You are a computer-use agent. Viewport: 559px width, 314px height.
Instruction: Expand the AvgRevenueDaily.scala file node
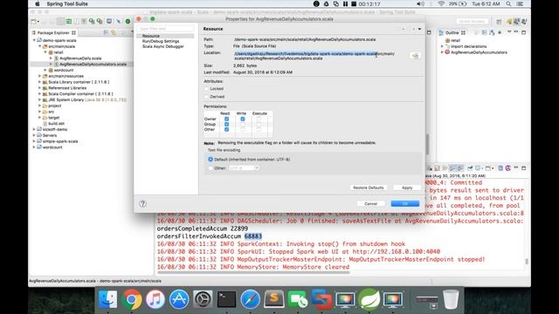point(51,58)
